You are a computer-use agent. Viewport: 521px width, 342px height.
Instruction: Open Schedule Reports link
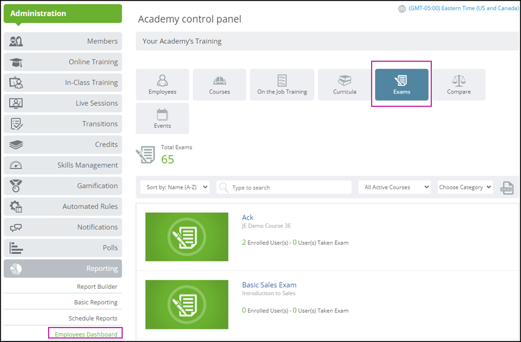93,318
